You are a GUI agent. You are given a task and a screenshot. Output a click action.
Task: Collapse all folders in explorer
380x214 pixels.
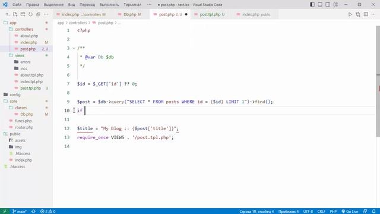(x=38, y=14)
